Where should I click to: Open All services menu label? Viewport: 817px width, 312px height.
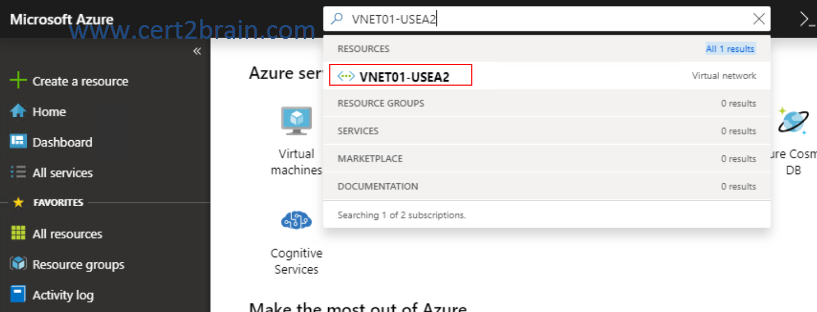click(x=63, y=173)
